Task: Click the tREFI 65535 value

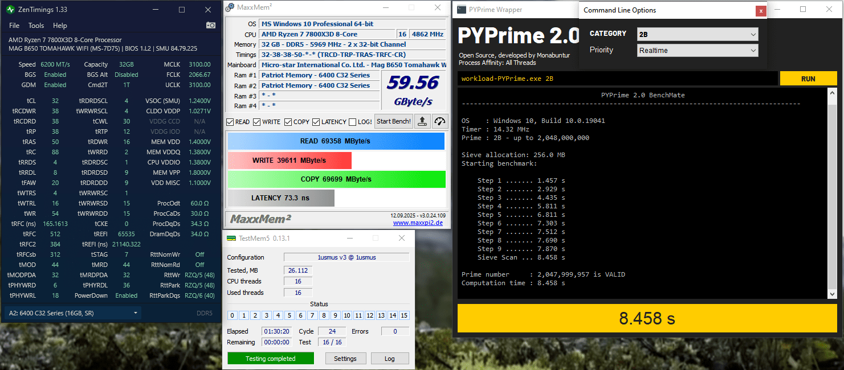Action: (127, 234)
